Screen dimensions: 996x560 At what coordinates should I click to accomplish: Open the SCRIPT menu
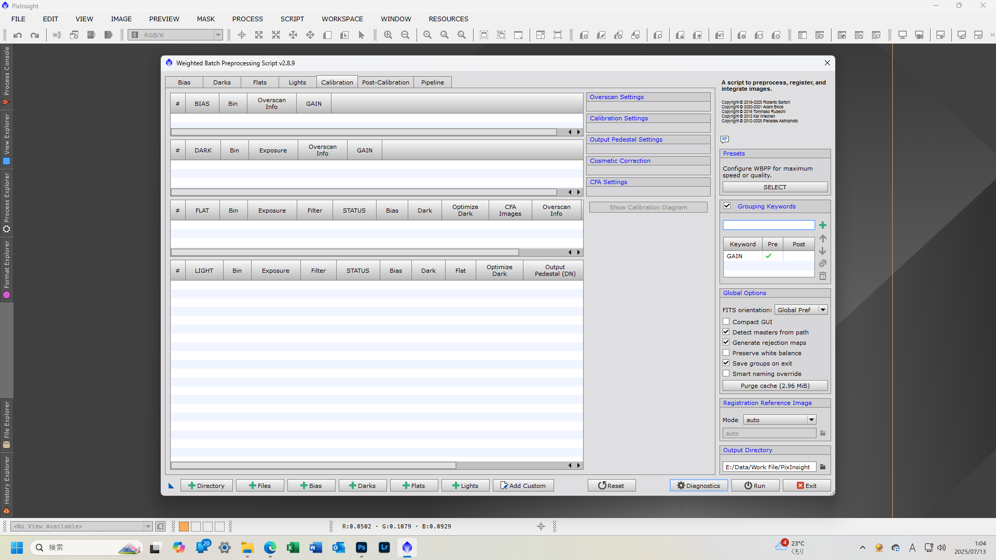coord(292,19)
